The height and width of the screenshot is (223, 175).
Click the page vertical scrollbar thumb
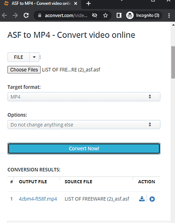click(173, 62)
